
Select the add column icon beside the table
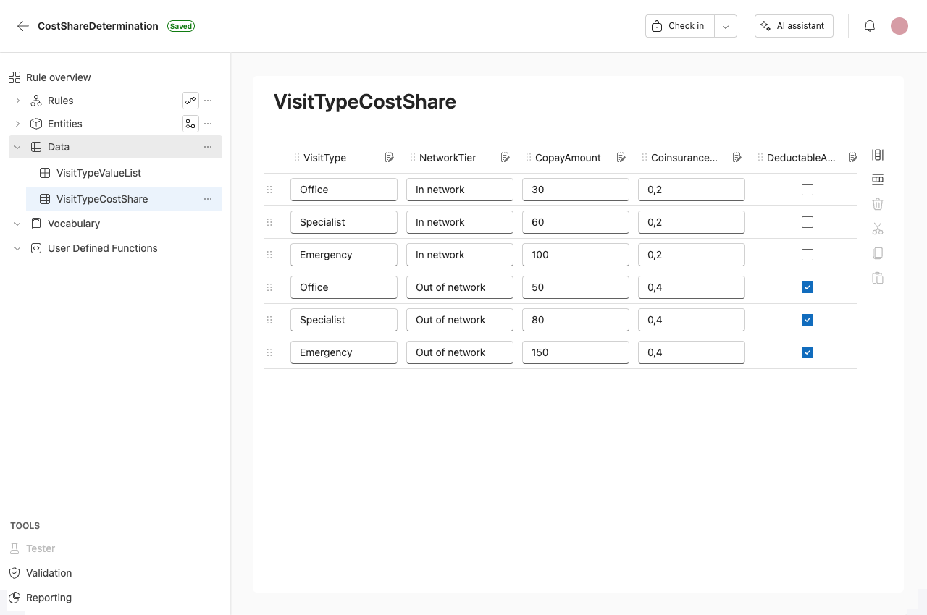[877, 154]
